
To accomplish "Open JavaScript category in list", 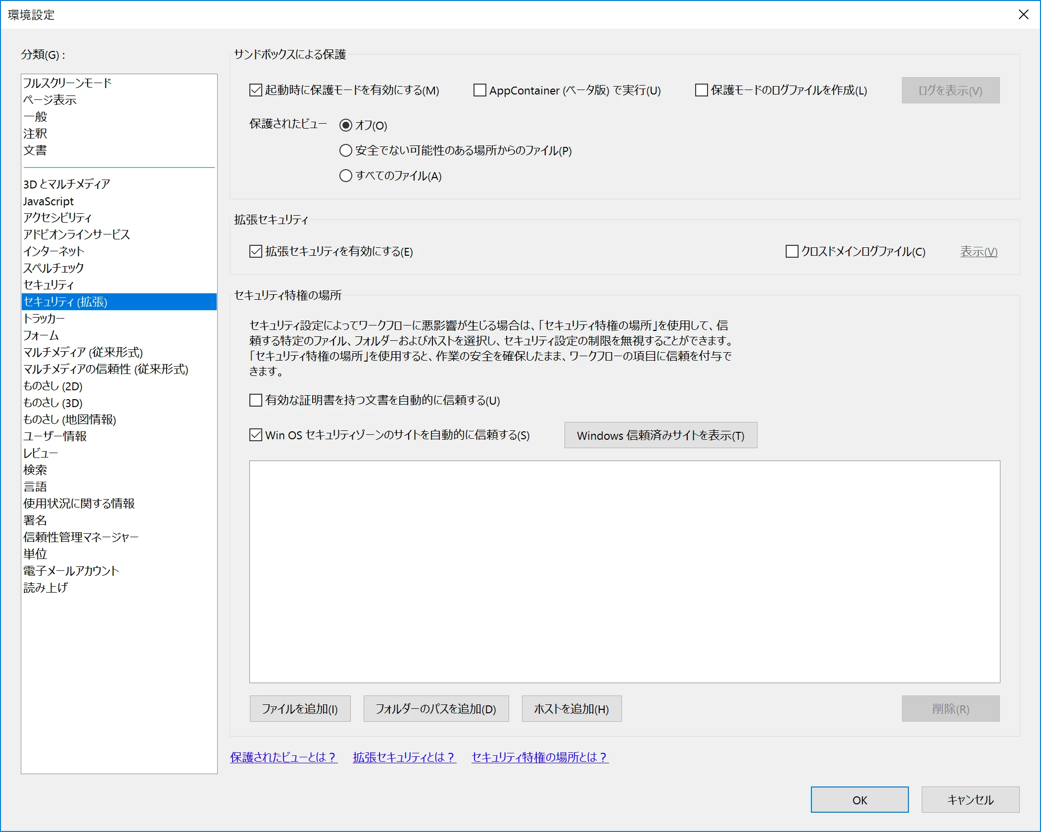I will tap(48, 201).
